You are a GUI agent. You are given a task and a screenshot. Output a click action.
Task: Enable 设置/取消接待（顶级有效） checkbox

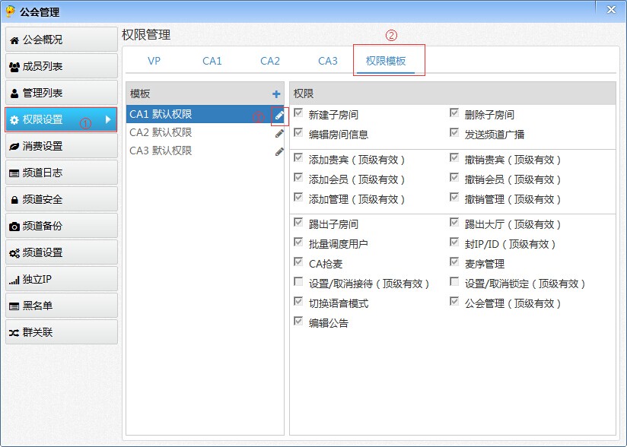click(x=298, y=282)
